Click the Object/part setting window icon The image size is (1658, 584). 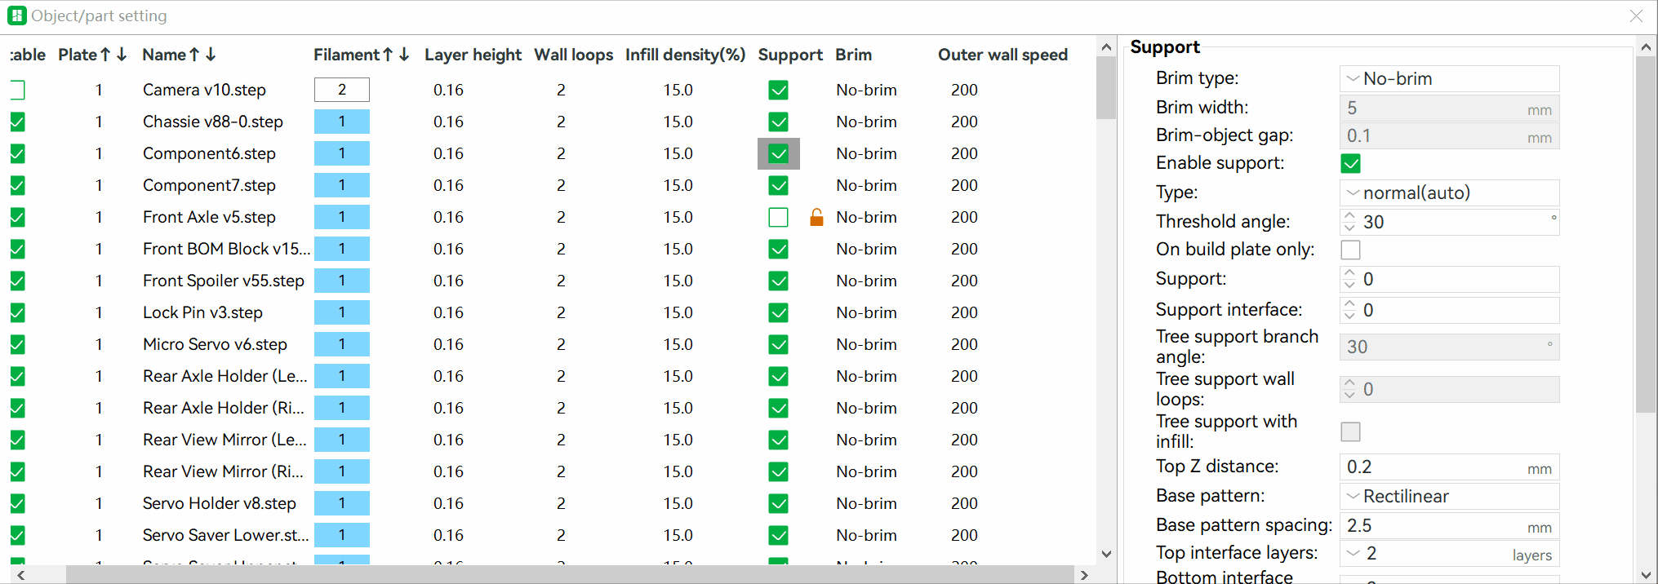click(x=17, y=15)
